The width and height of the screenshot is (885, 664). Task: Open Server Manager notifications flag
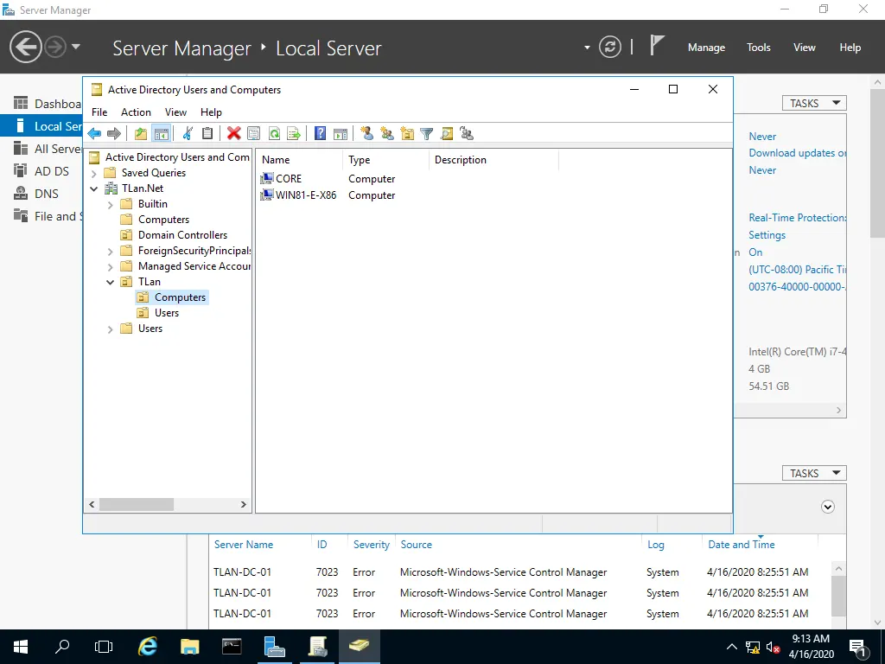coord(657,45)
